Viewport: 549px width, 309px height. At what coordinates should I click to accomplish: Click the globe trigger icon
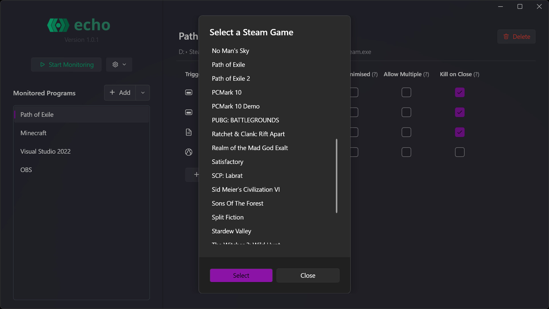click(189, 152)
